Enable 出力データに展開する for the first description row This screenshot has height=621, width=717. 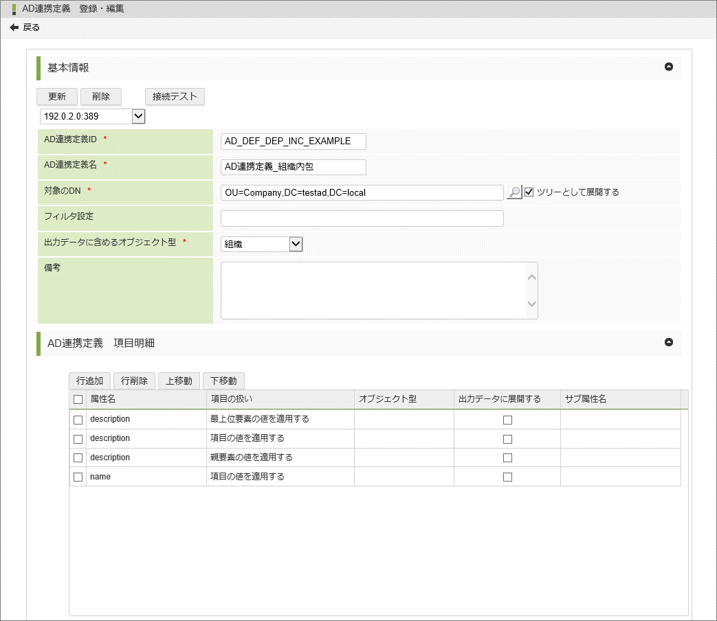click(x=507, y=420)
